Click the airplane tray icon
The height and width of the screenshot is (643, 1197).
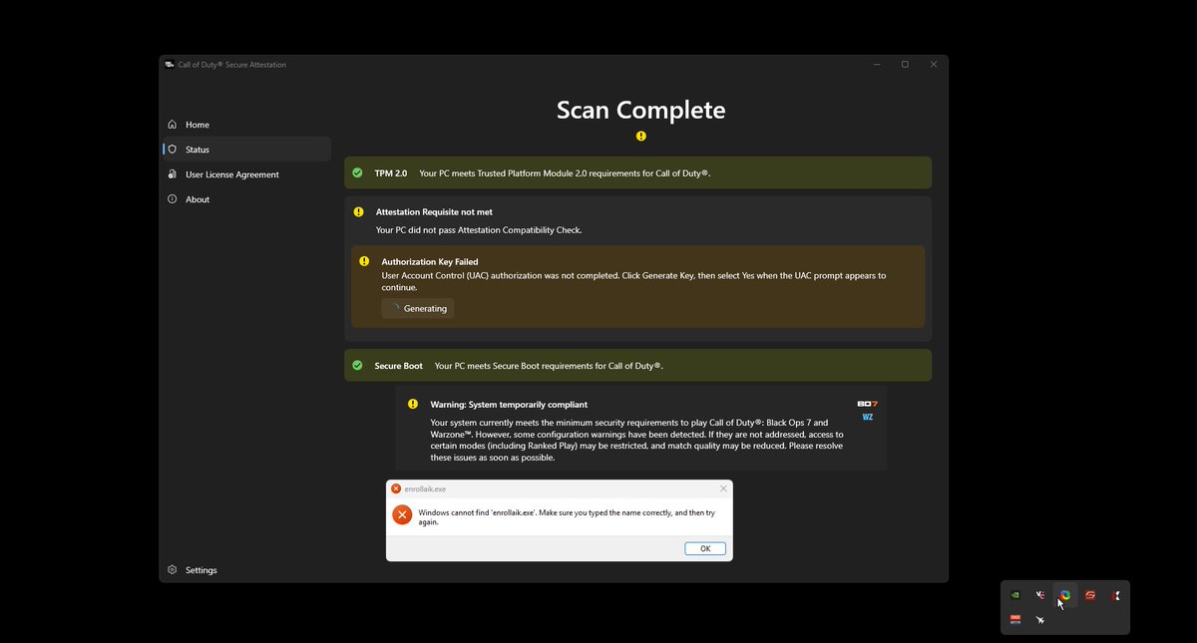click(x=1040, y=619)
